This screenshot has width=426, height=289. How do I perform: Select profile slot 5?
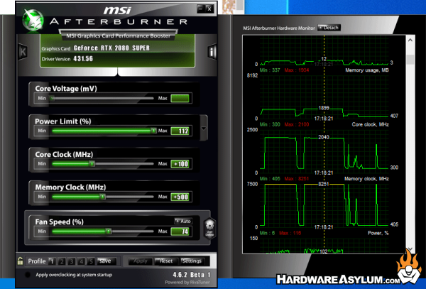[91, 261]
